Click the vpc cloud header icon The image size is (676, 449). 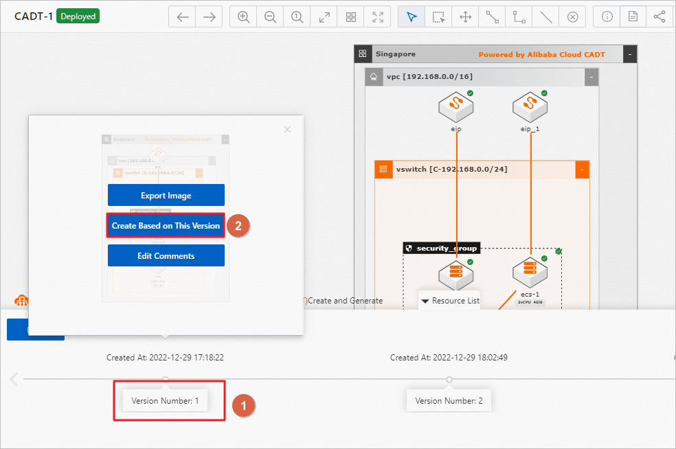[x=374, y=77]
